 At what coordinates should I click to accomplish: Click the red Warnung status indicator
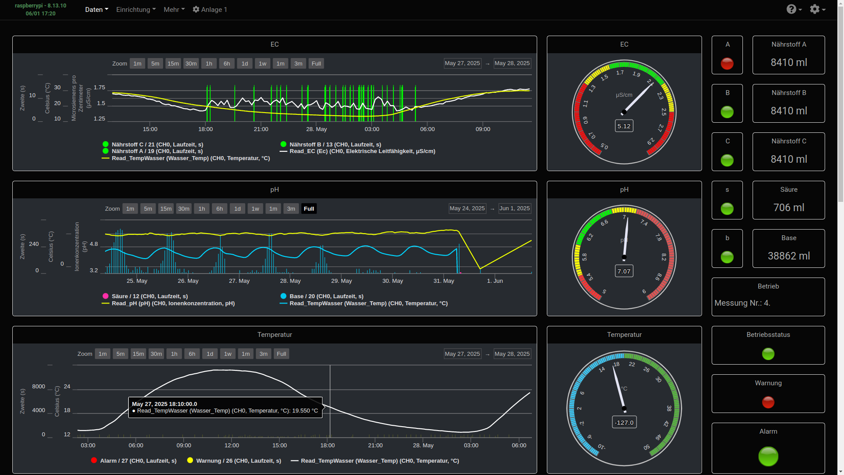[768, 402]
